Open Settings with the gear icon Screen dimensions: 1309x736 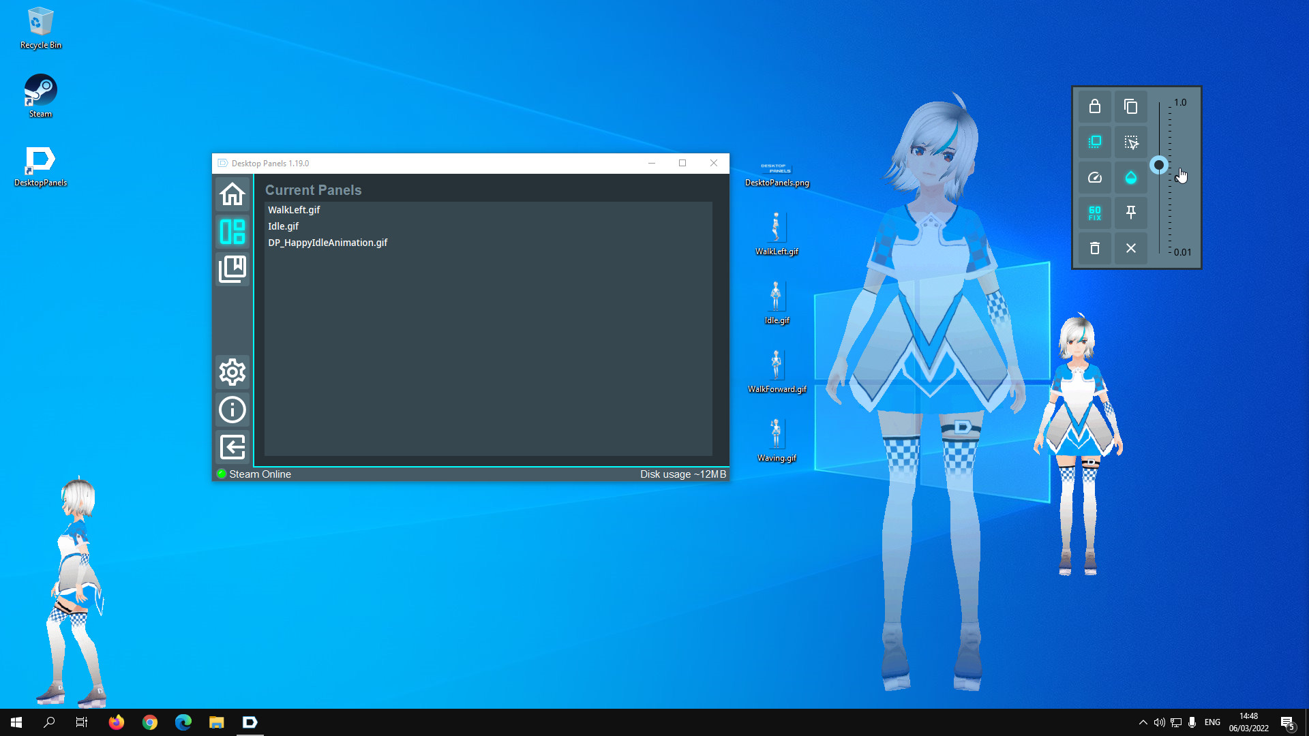coord(232,372)
